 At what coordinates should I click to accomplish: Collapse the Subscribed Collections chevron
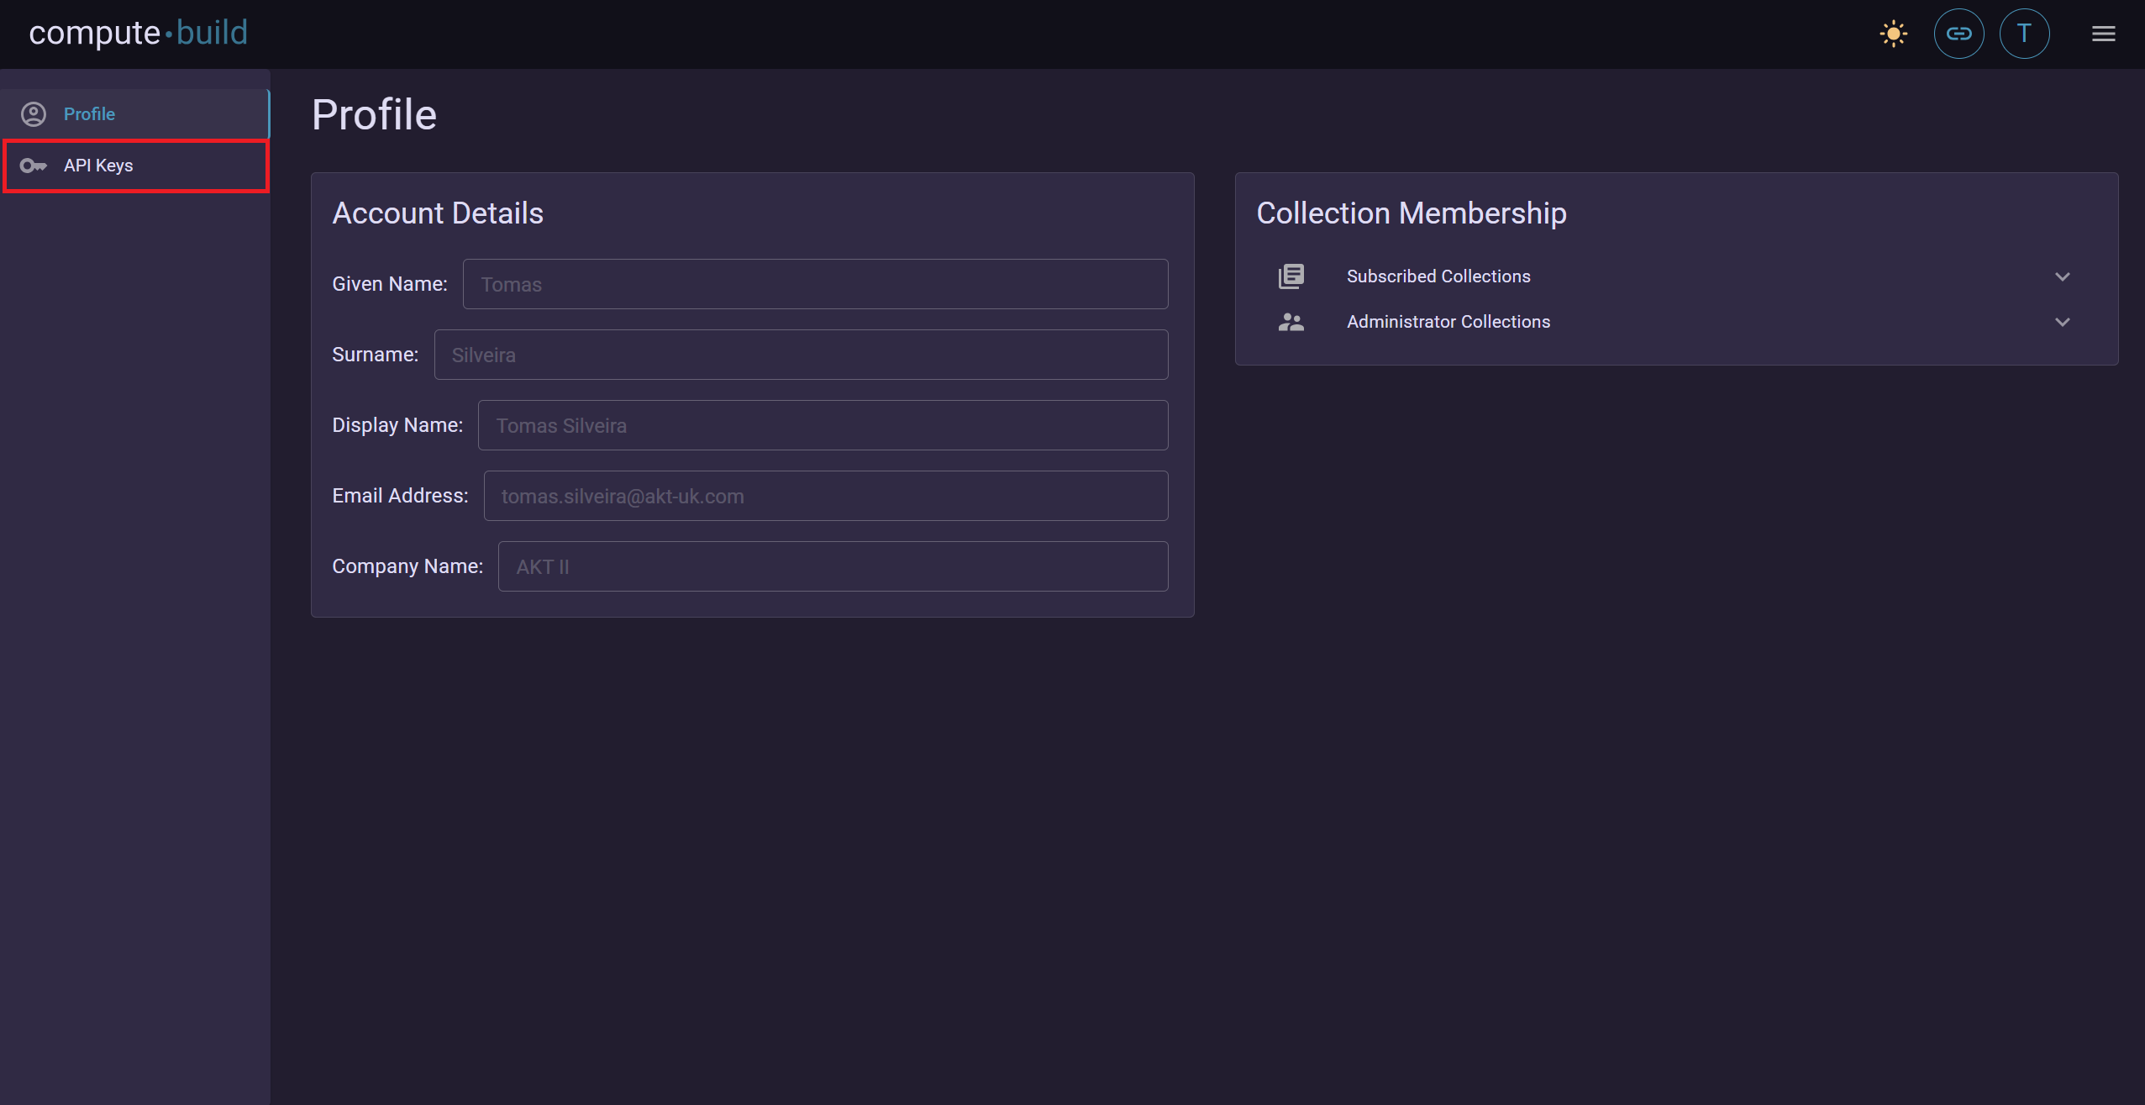point(2063,276)
